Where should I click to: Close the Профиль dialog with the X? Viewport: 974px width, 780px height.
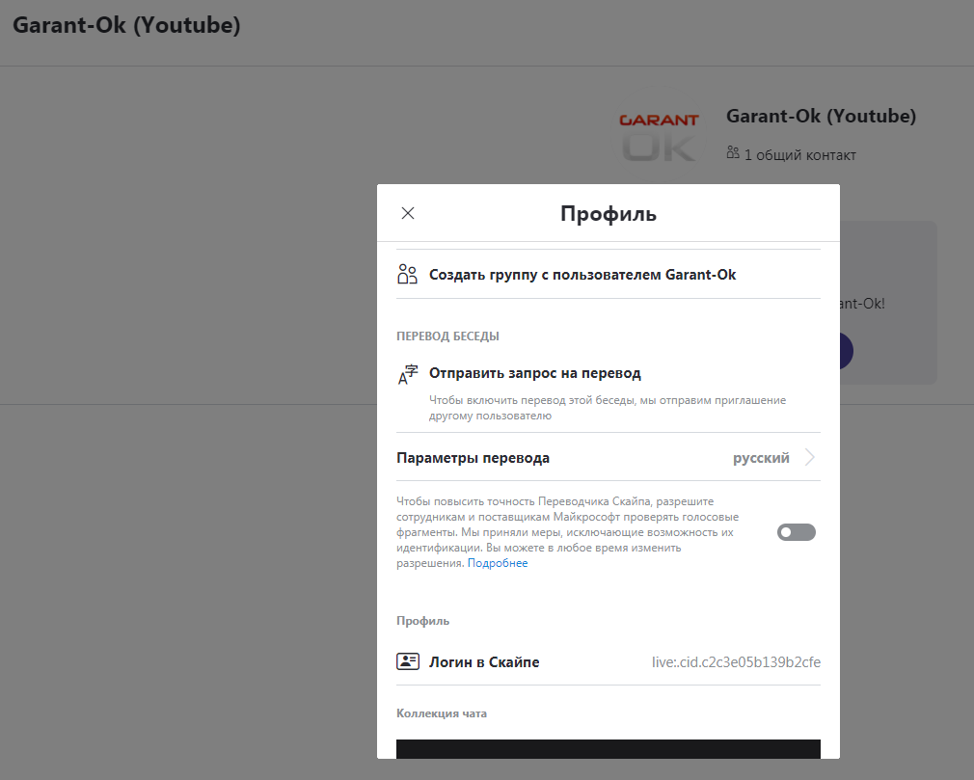pos(408,213)
